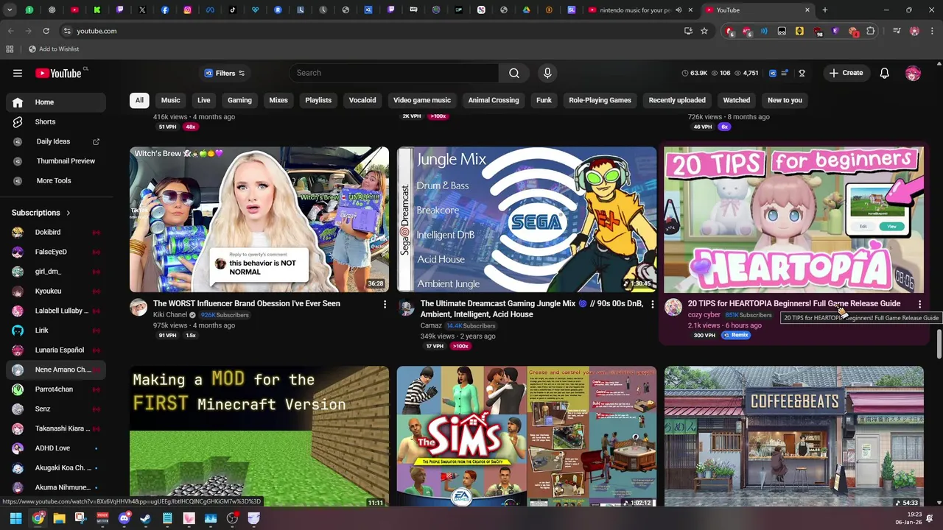Open Parrot4chan subscription channel

point(56,389)
